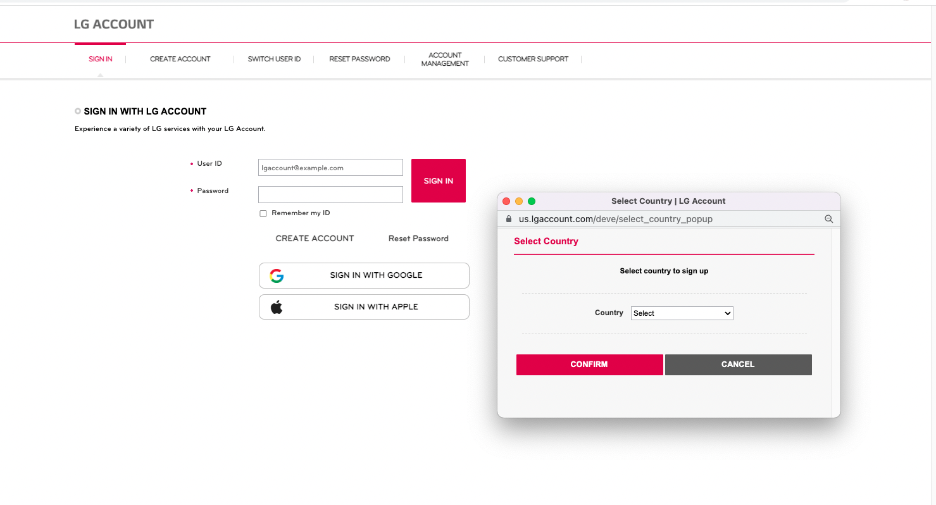Open the Account Management tab
This screenshot has width=936, height=505.
tap(445, 59)
